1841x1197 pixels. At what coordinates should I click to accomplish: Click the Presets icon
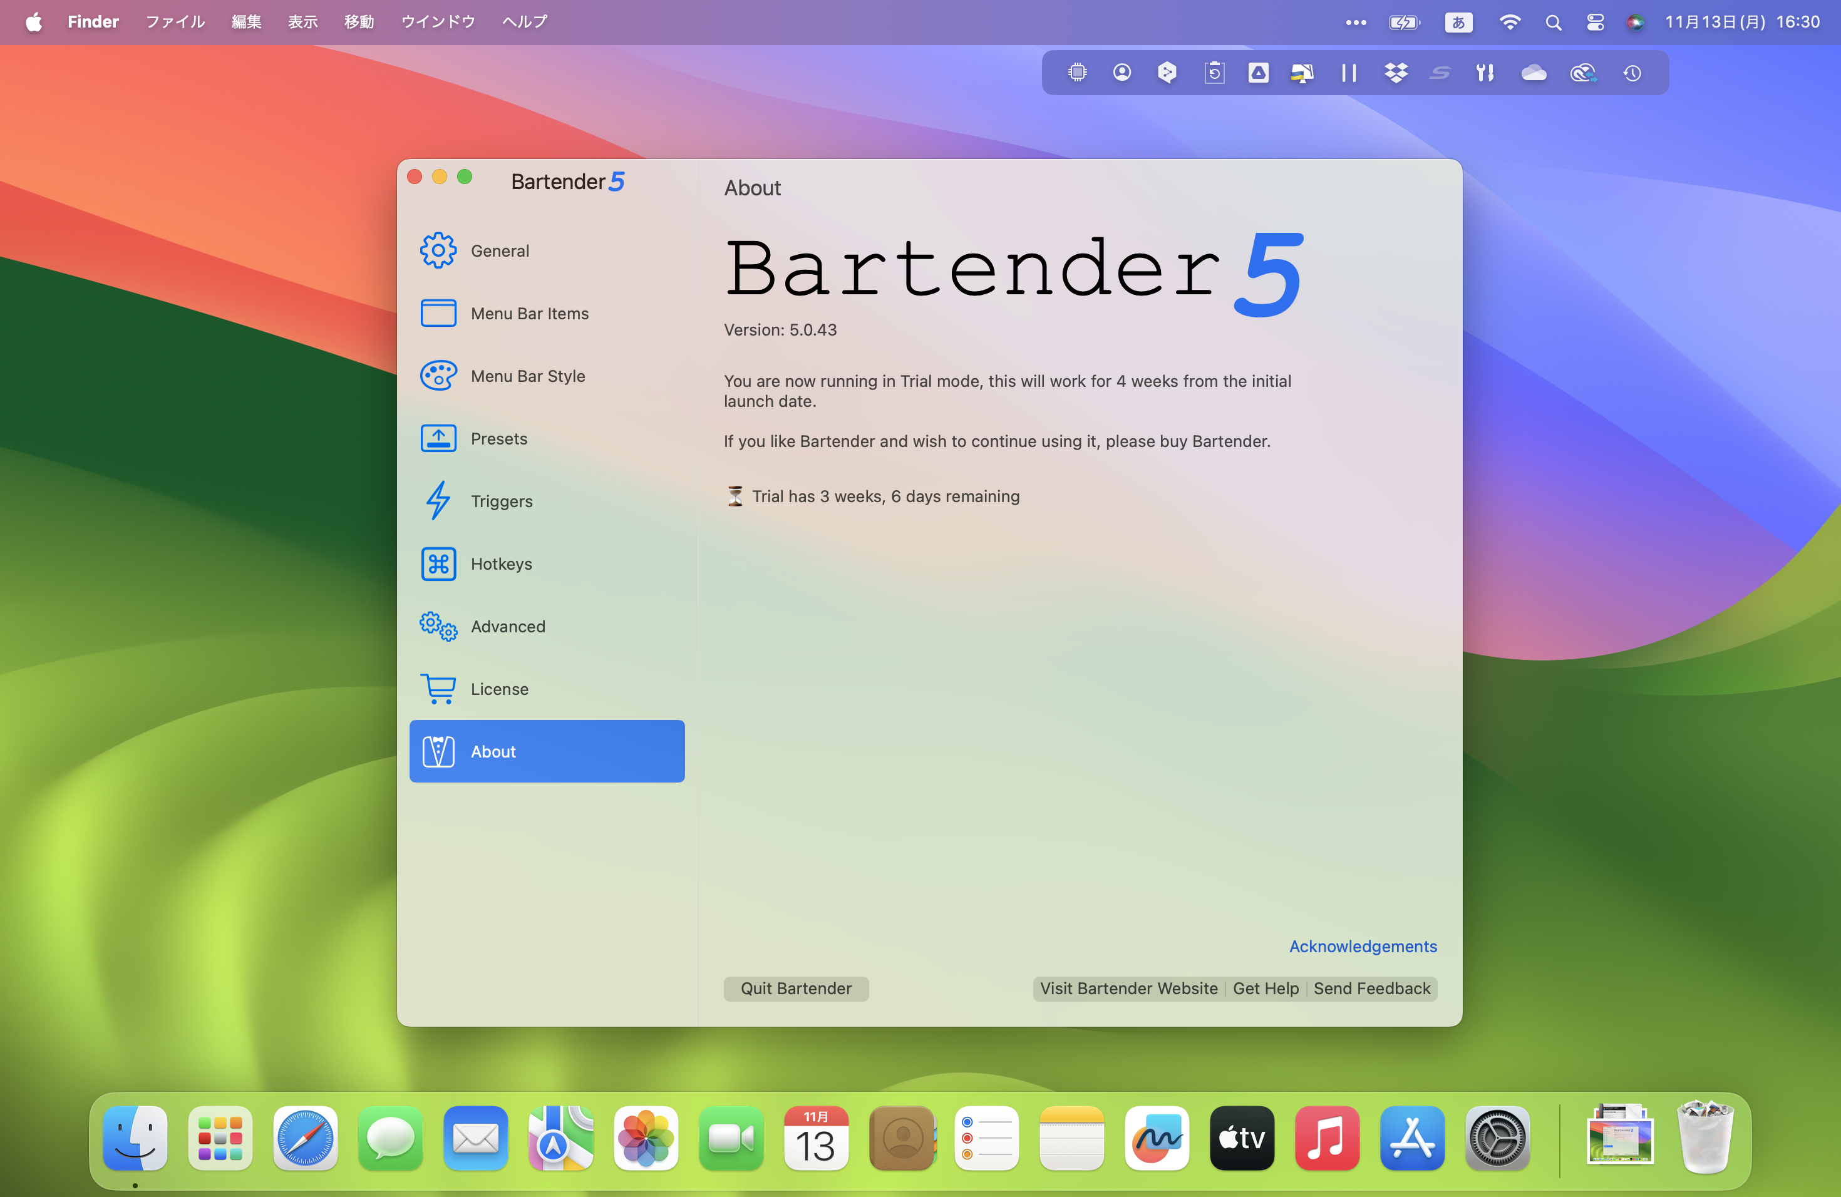[438, 438]
